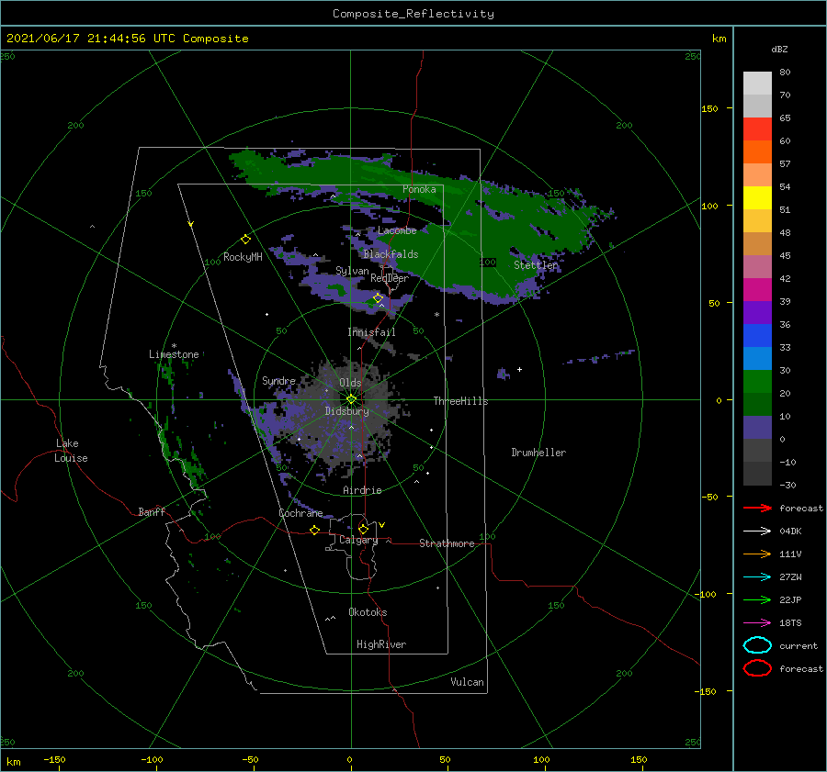Click the Sylvan label
This screenshot has width=827, height=772.
352,271
